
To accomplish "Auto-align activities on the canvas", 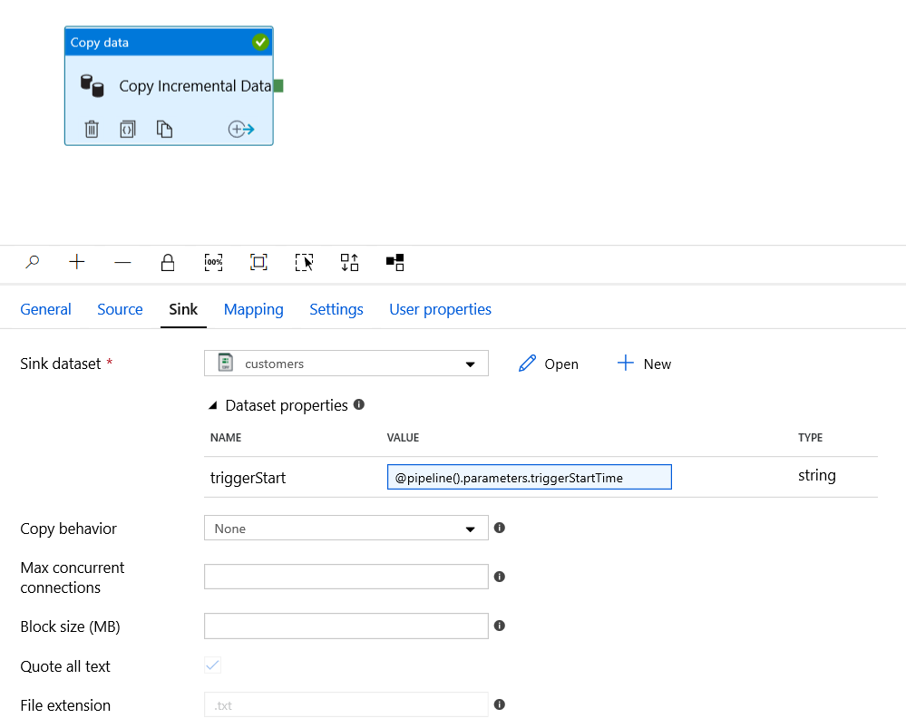I will coord(349,262).
